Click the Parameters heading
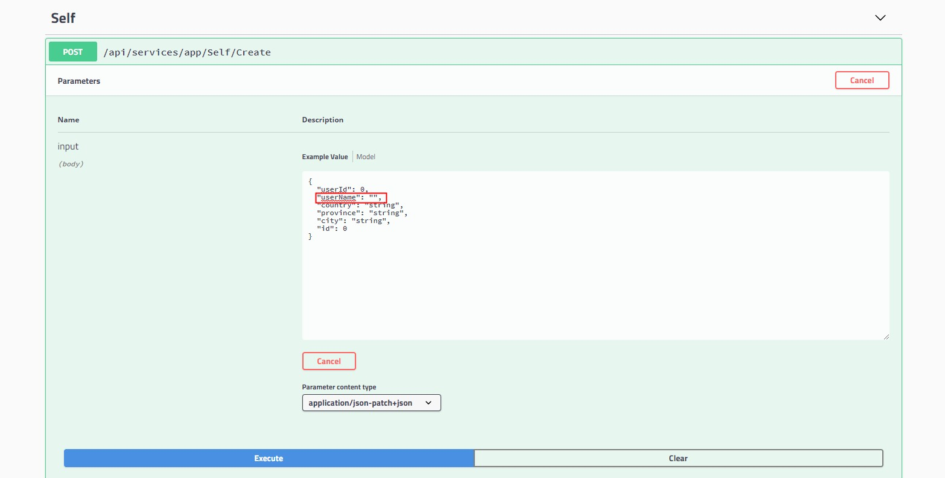The height and width of the screenshot is (478, 945). (79, 81)
